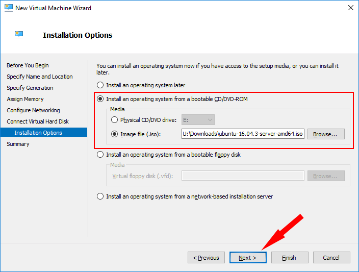Click the Next button
This screenshot has width=359, height=272.
[x=248, y=258]
